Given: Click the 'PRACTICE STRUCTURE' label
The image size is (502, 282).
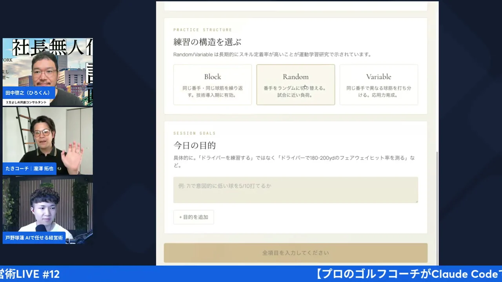Looking at the screenshot, I should [203, 30].
